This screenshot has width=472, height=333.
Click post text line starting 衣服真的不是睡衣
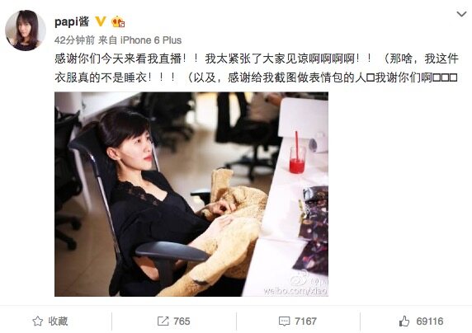256,77
